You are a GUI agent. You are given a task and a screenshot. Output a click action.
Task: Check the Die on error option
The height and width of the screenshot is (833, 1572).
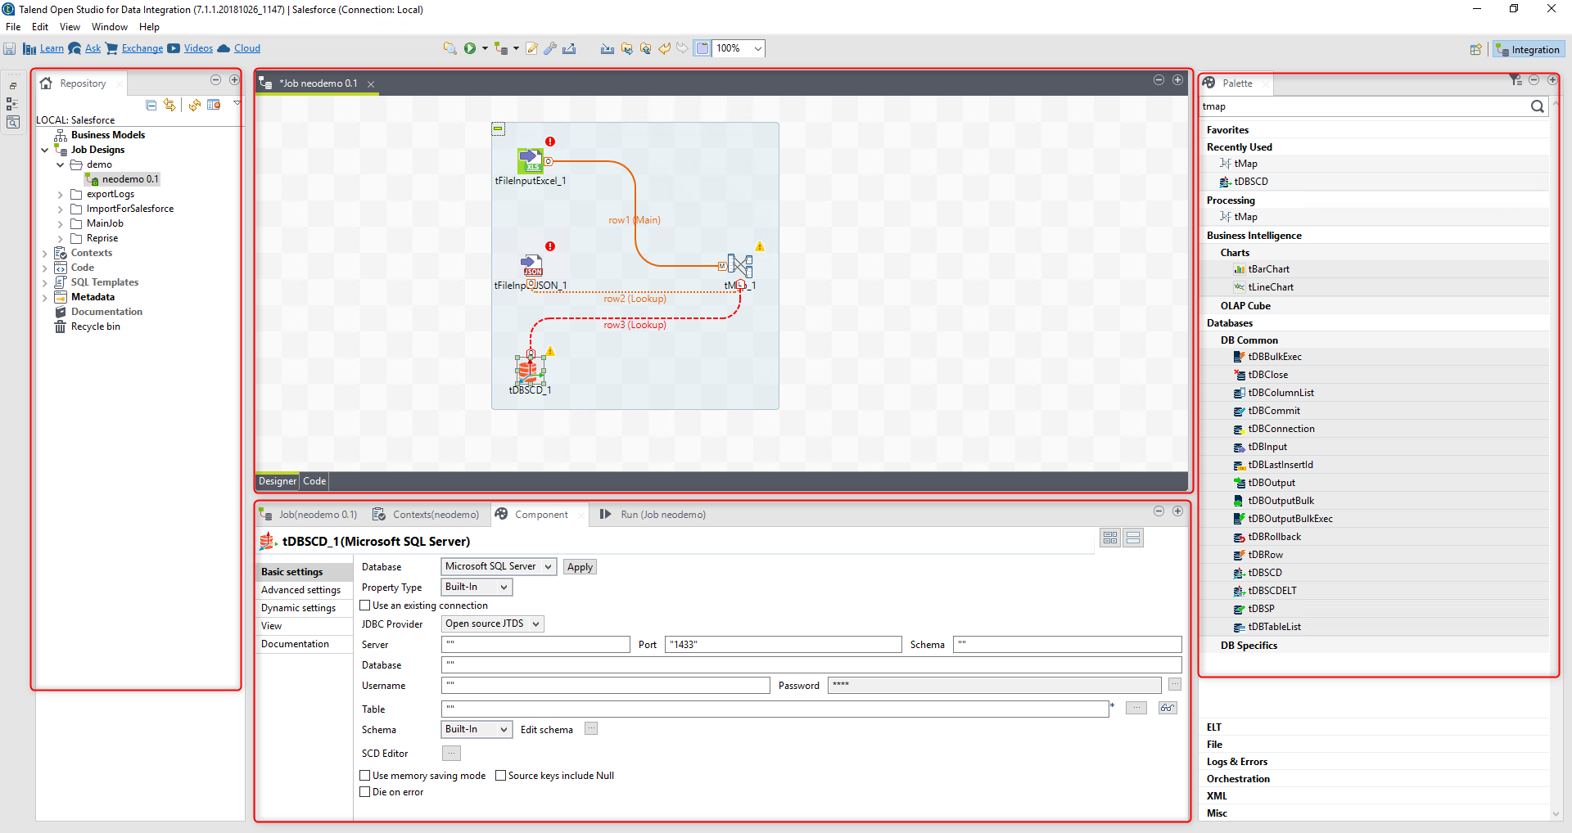click(365, 792)
